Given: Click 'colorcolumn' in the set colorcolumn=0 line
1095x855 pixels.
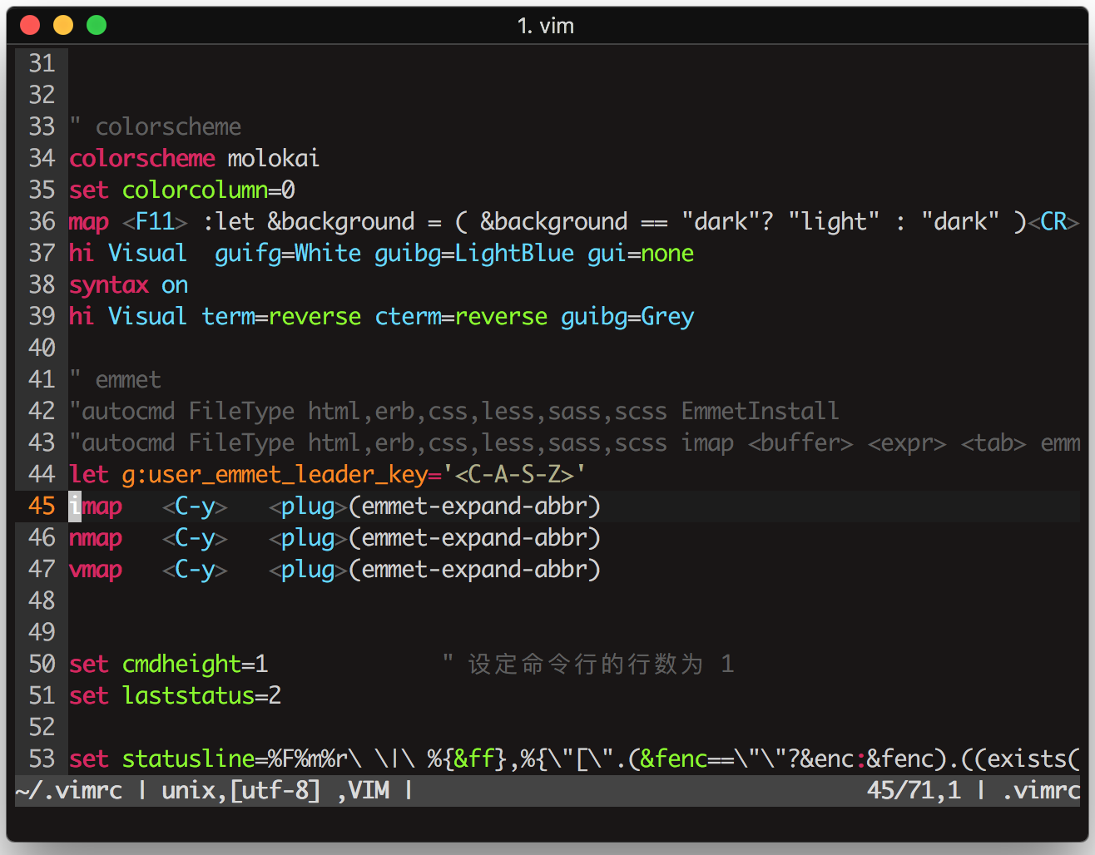Looking at the screenshot, I should pos(196,190).
